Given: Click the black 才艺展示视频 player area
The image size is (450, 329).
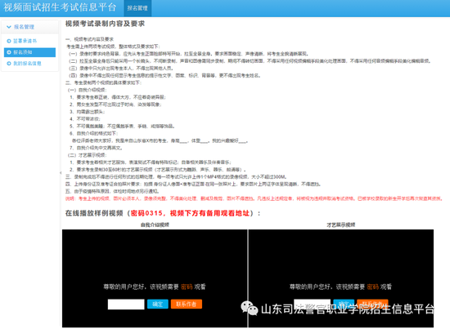Looking at the screenshot, I should coord(341,278).
